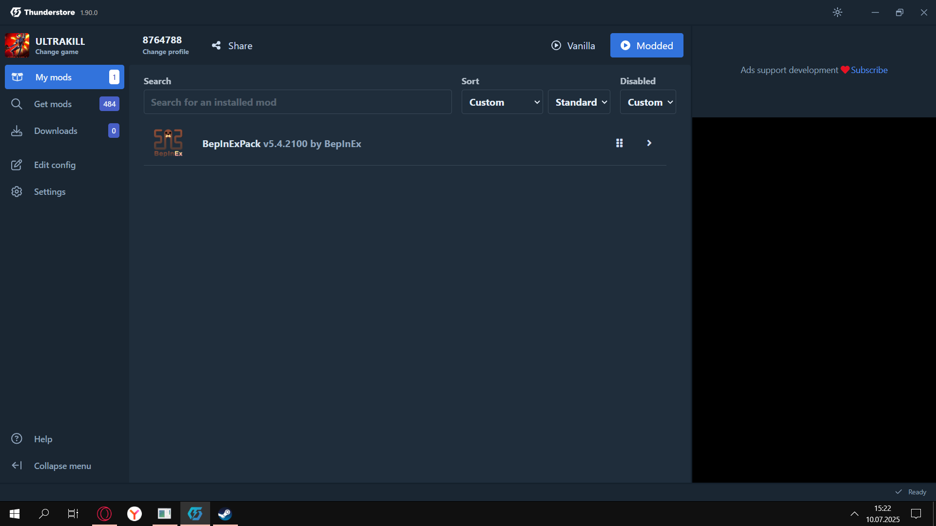Click the Subscribe link
Screen dimensions: 936x526
(869, 70)
